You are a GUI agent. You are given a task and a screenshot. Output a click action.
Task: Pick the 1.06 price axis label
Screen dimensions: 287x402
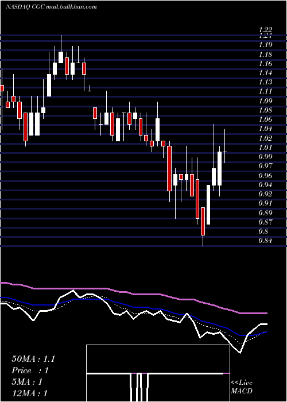265,119
